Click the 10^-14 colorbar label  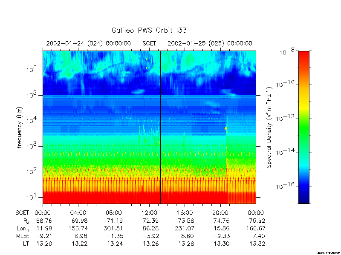coord(285,152)
